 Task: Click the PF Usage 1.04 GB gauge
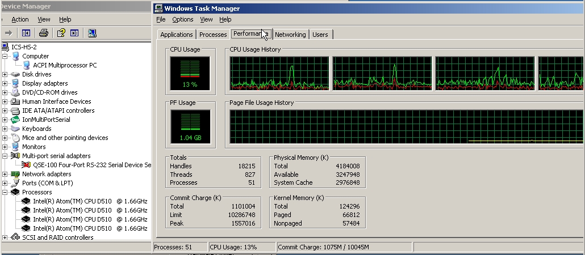(x=190, y=126)
